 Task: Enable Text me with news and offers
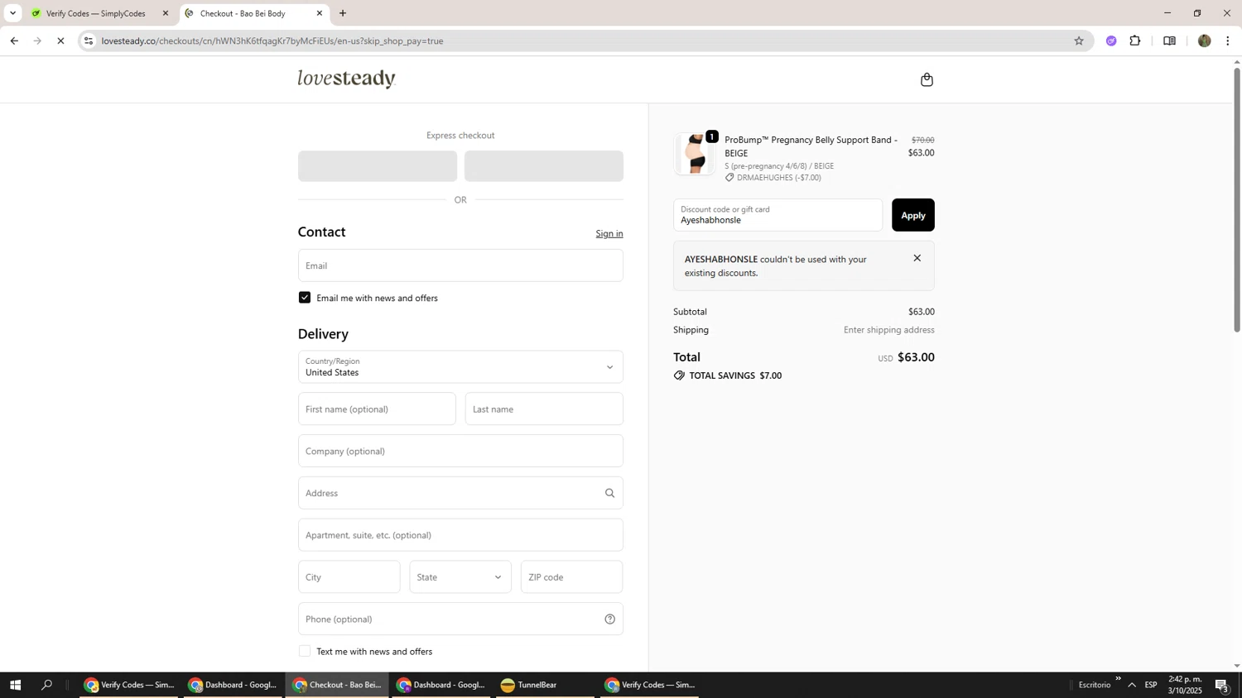click(305, 652)
